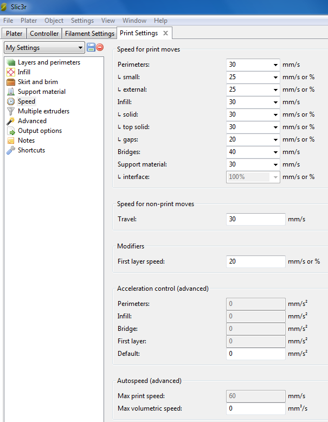Image resolution: width=328 pixels, height=422 pixels.
Task: Expand the solid infill speed dropdown
Action: (x=275, y=114)
